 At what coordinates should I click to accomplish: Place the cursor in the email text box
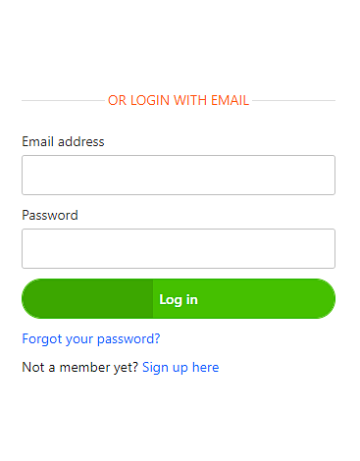point(179,175)
